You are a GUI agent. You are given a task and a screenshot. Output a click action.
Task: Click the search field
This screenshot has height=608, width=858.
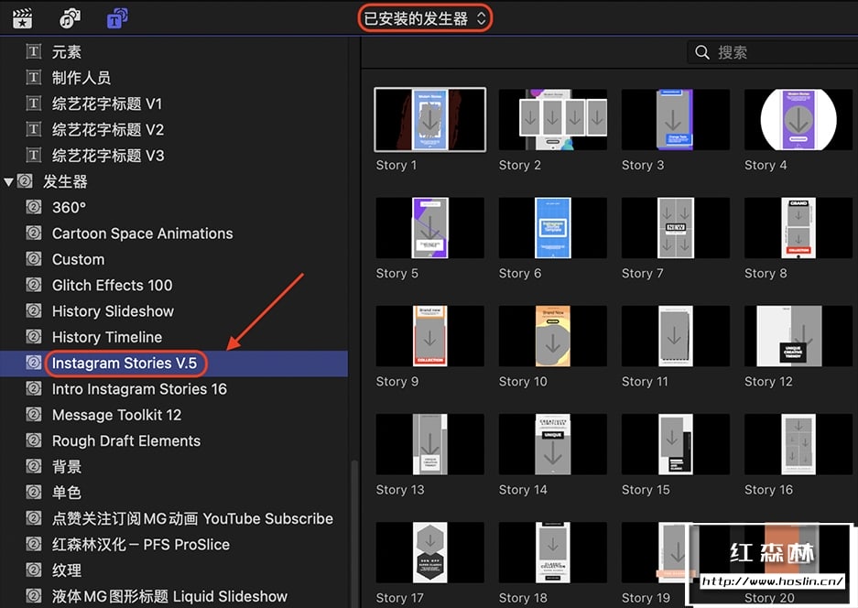click(x=772, y=52)
